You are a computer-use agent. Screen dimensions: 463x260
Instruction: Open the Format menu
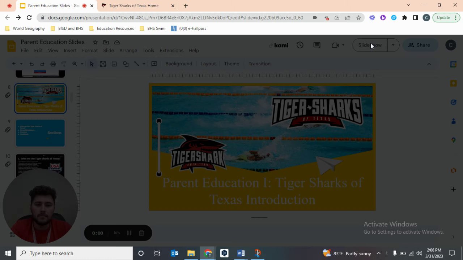click(x=90, y=51)
